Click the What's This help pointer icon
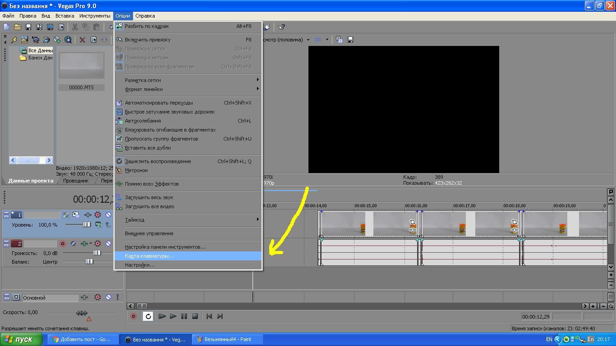 (281, 27)
